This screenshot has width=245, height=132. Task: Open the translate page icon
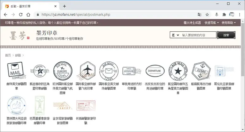199,15
